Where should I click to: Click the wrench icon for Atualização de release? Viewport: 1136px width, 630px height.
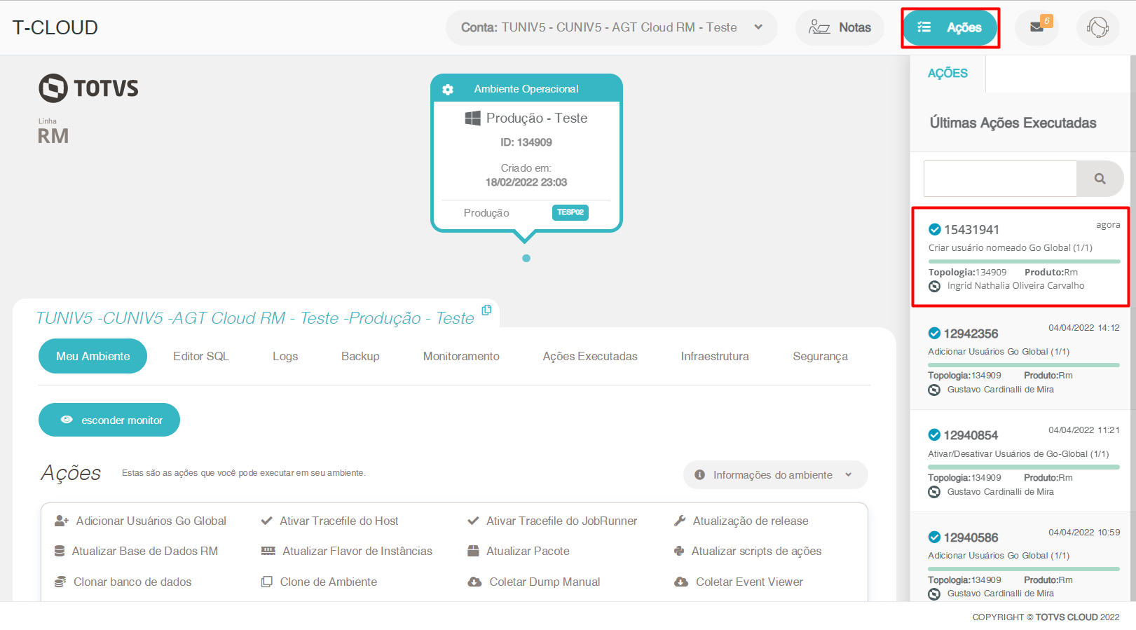(x=679, y=521)
